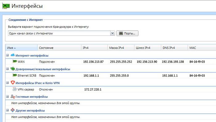The width and height of the screenshot is (216, 122).
Task: Click the Порты... button
Action: click(127, 33)
